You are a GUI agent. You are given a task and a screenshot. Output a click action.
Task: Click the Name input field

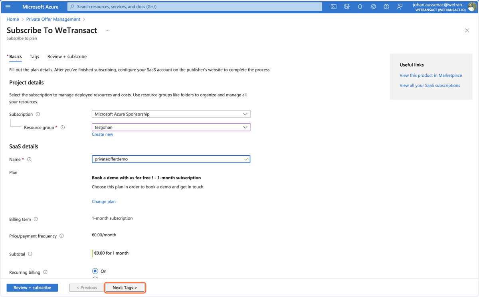tap(171, 159)
